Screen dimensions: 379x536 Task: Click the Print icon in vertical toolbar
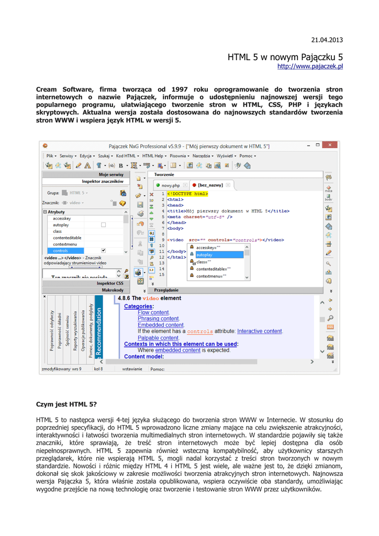140,214
